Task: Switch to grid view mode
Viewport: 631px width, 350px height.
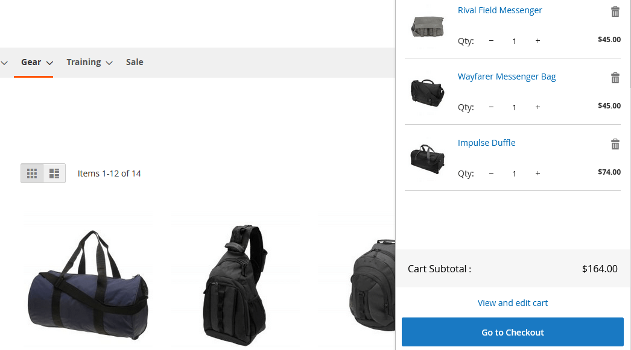Action: 32,173
